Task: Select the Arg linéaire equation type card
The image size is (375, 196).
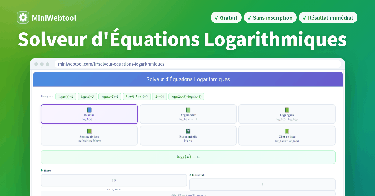Action: 188,114
